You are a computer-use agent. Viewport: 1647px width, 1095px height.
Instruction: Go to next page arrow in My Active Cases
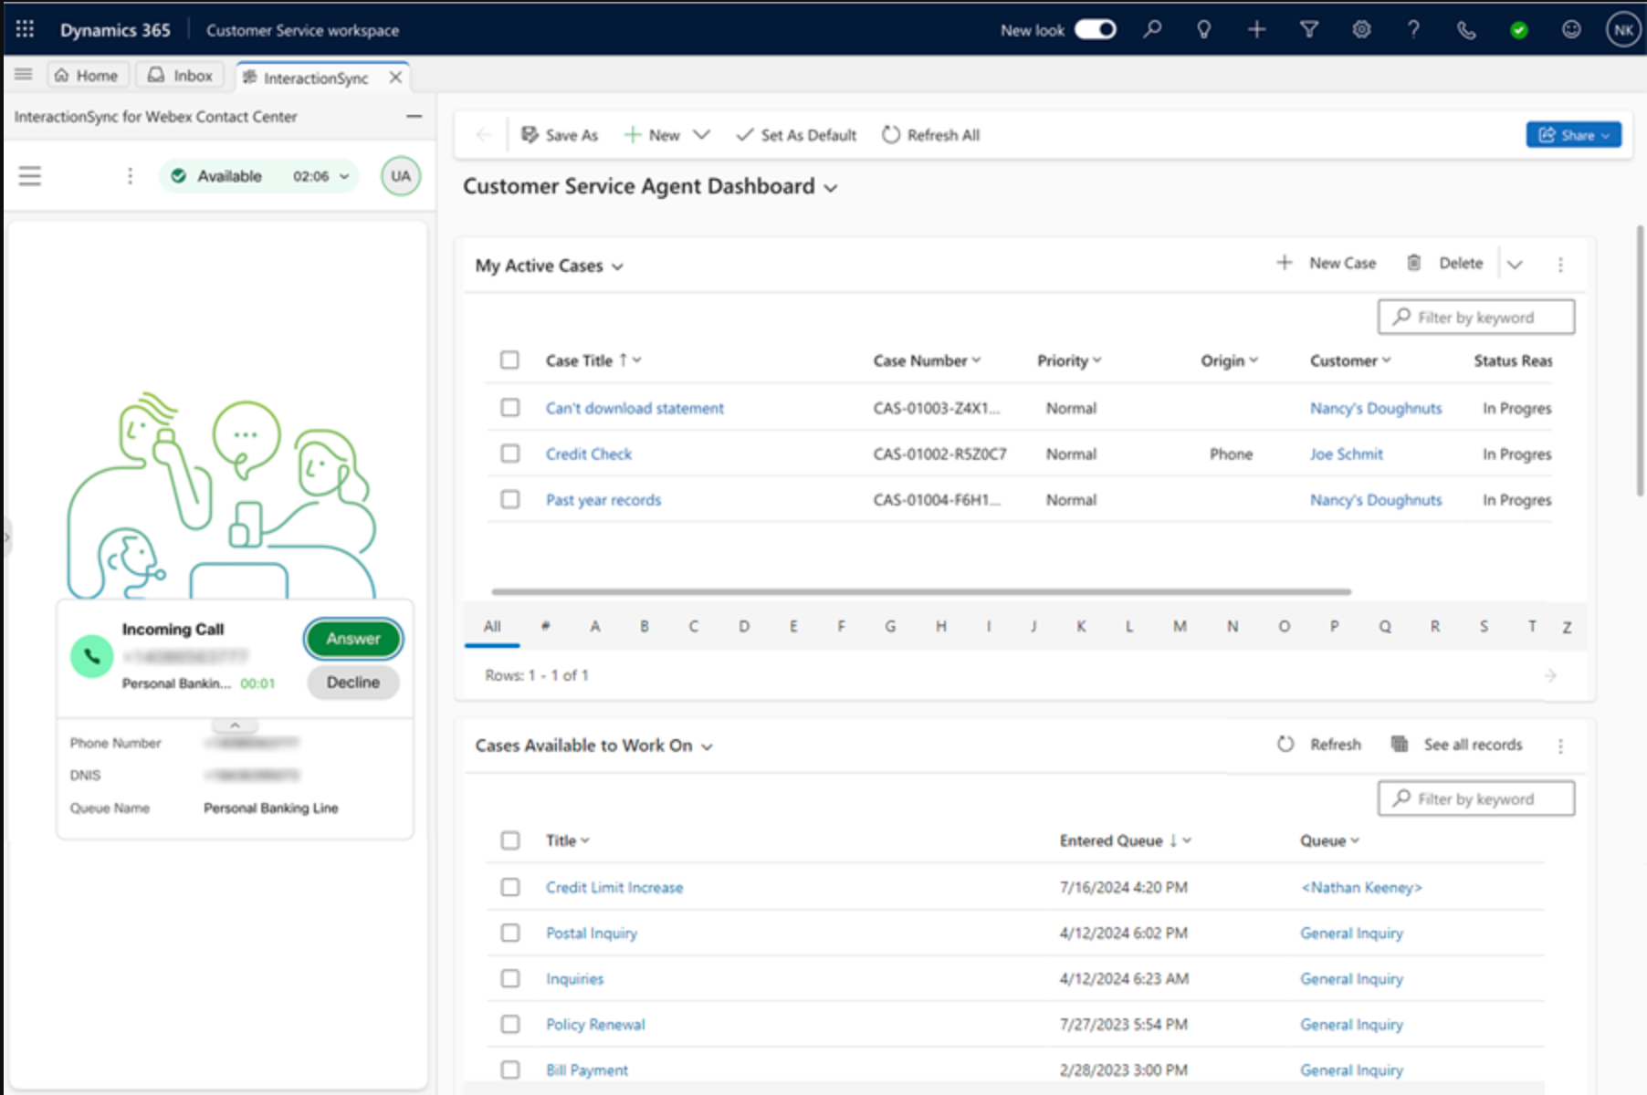pos(1550,675)
